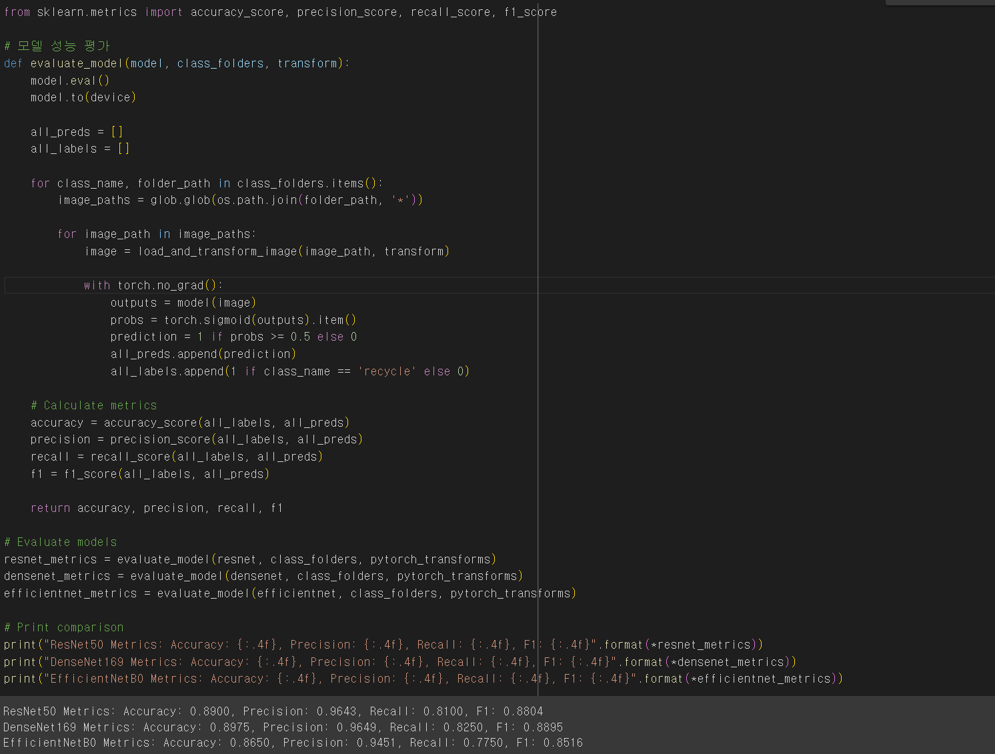The image size is (995, 754).
Task: Click the DenseNet169 output line with Accuracy 0.8975
Action: (283, 727)
